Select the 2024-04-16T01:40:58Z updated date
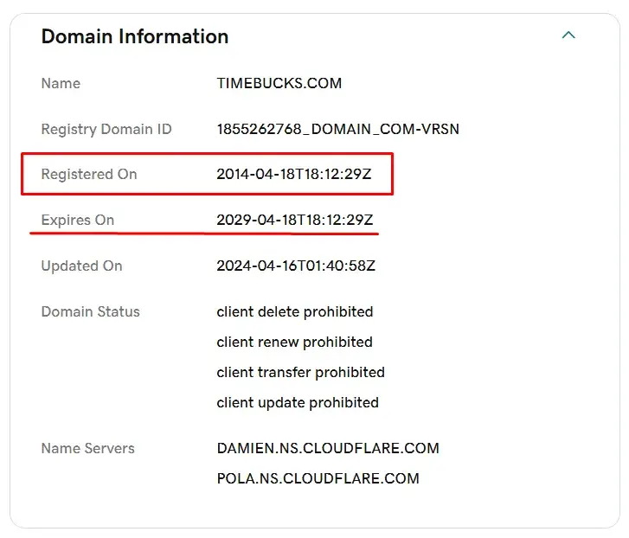Viewport: 629px width, 538px height. pos(296,266)
